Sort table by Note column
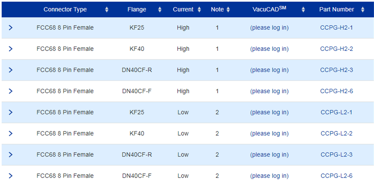Image resolution: width=374 pixels, height=185 pixels. click(x=228, y=10)
